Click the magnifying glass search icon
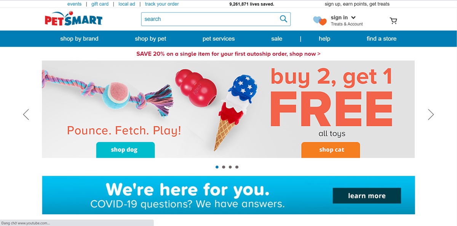The height and width of the screenshot is (226, 457). (283, 19)
